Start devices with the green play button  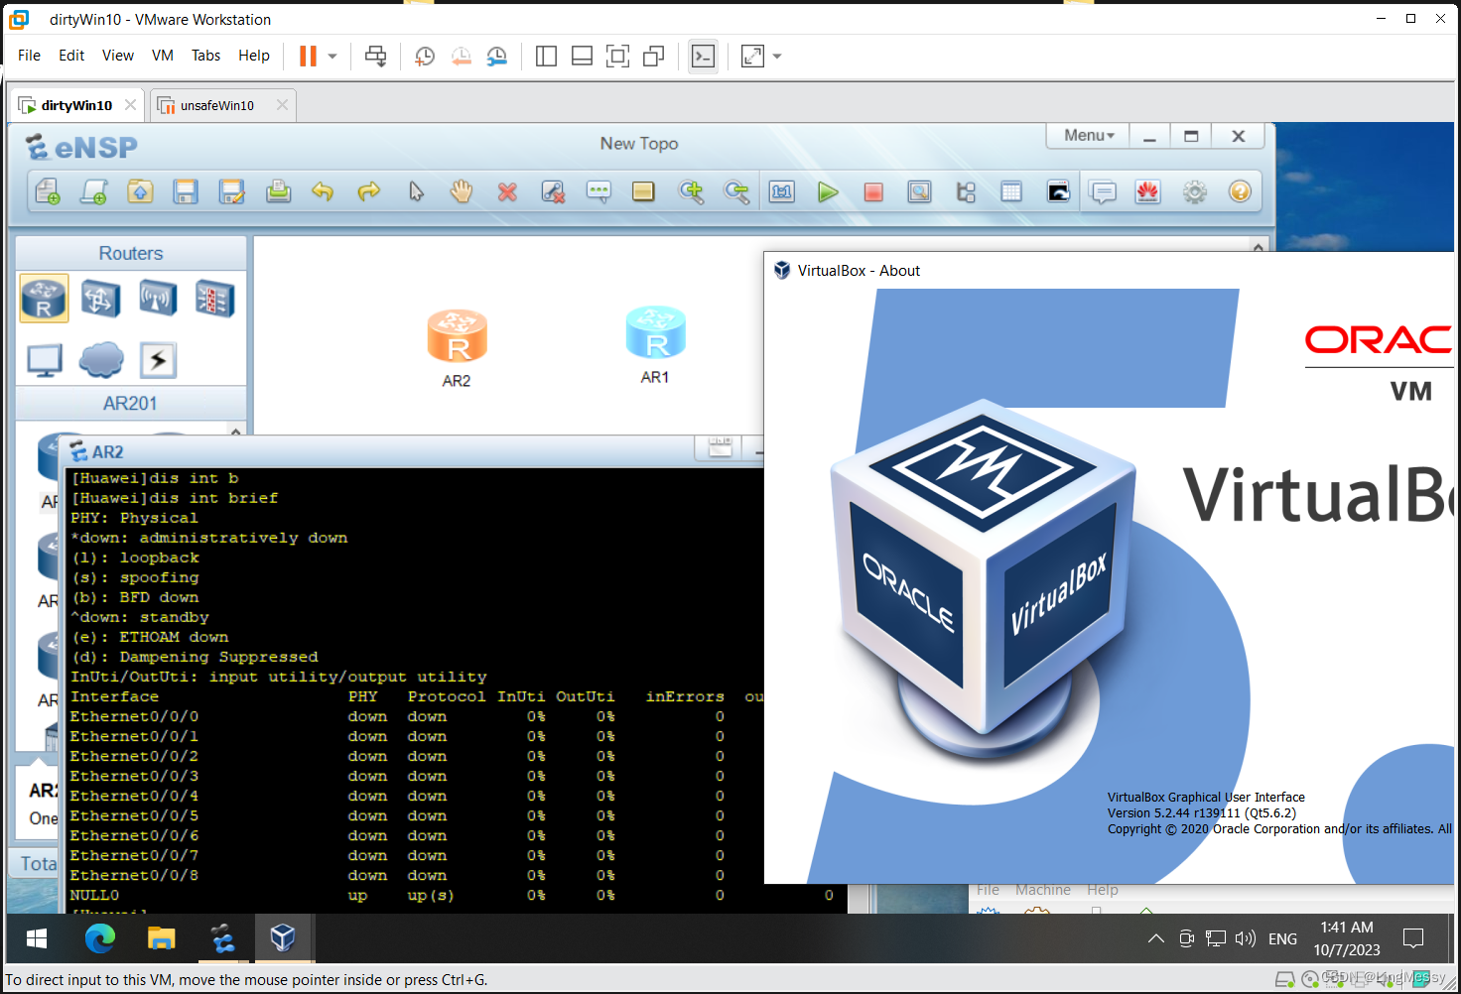pos(828,191)
